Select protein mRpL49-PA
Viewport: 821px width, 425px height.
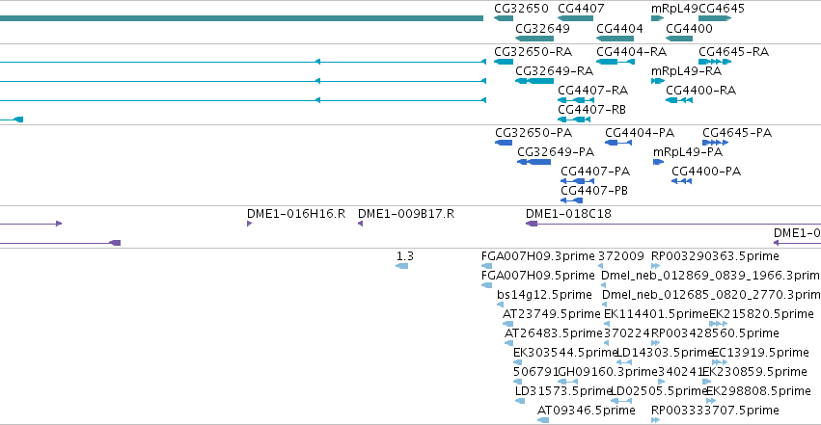(688, 152)
